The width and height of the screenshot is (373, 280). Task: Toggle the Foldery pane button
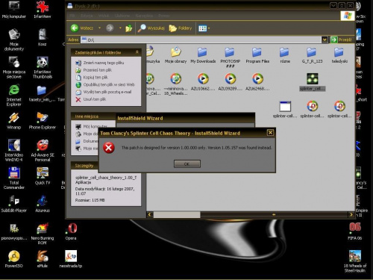click(x=181, y=28)
